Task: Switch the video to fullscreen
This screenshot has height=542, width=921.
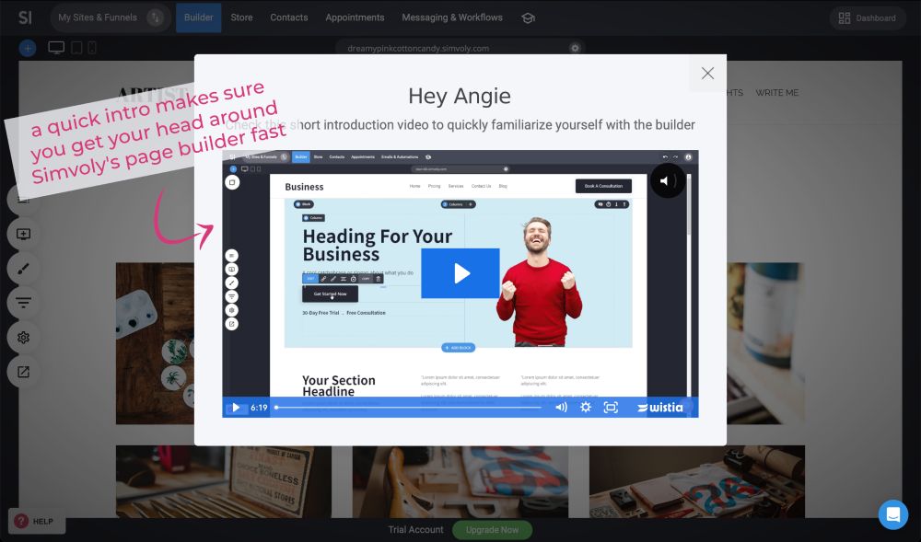Action: coord(611,407)
